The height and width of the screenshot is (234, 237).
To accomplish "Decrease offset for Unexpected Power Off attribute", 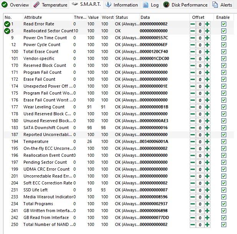I will pos(192,86).
